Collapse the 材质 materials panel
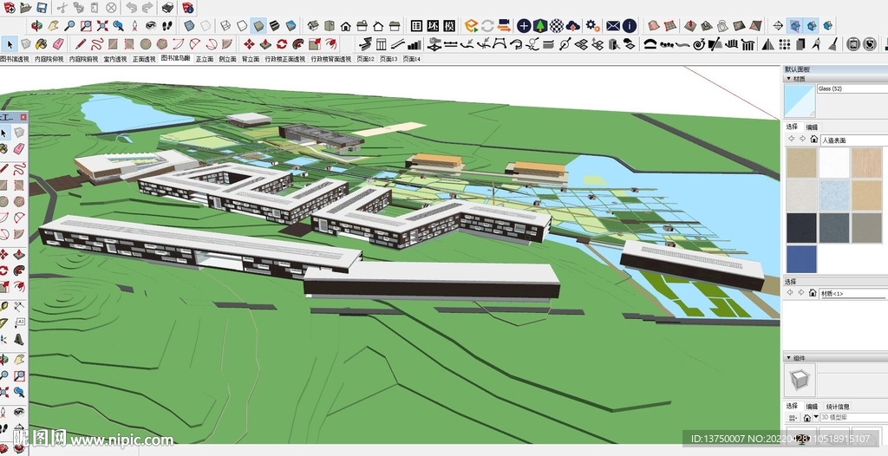This screenshot has height=456, width=888. coord(788,79)
